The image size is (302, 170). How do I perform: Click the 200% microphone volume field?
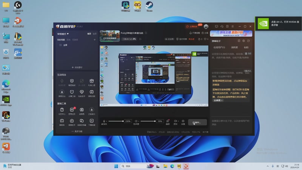point(128,121)
